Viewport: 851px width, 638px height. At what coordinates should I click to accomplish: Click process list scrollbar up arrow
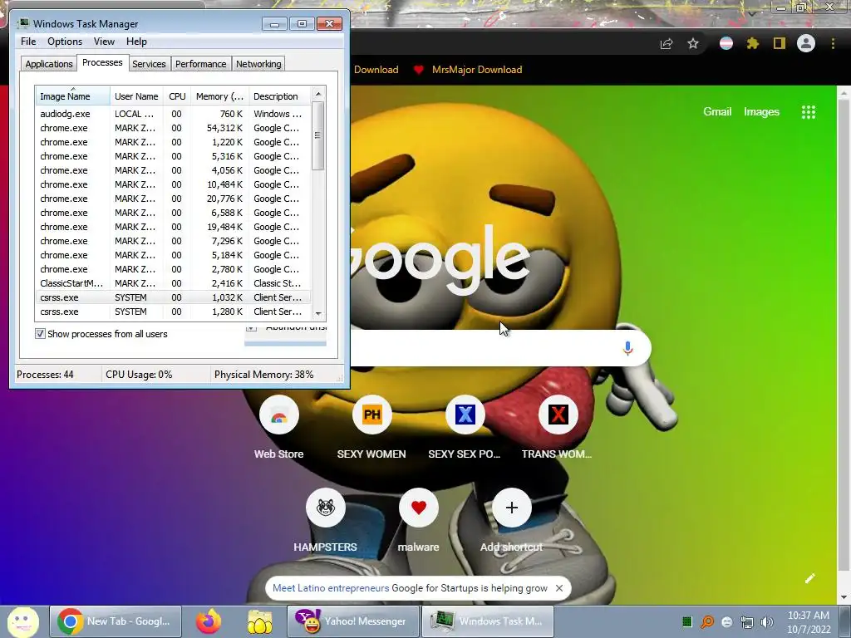click(318, 94)
